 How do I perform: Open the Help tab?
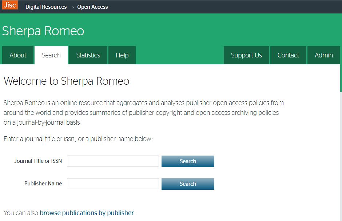click(122, 55)
